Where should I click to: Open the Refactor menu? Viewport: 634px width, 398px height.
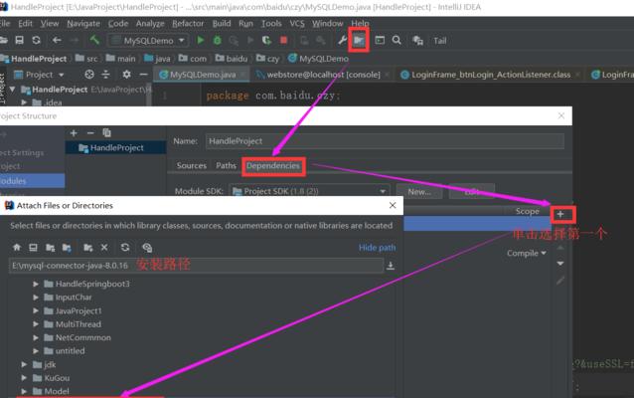tap(188, 24)
